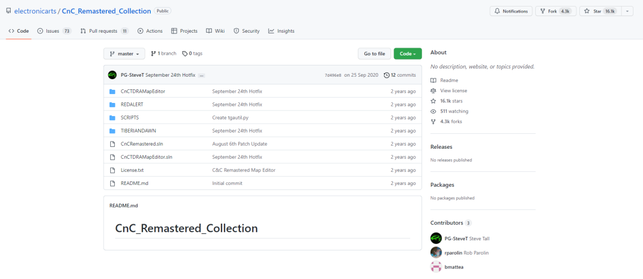Click the folder icon for CnCTDRAMapEditor
Image resolution: width=643 pixels, height=279 pixels.
[x=113, y=92]
